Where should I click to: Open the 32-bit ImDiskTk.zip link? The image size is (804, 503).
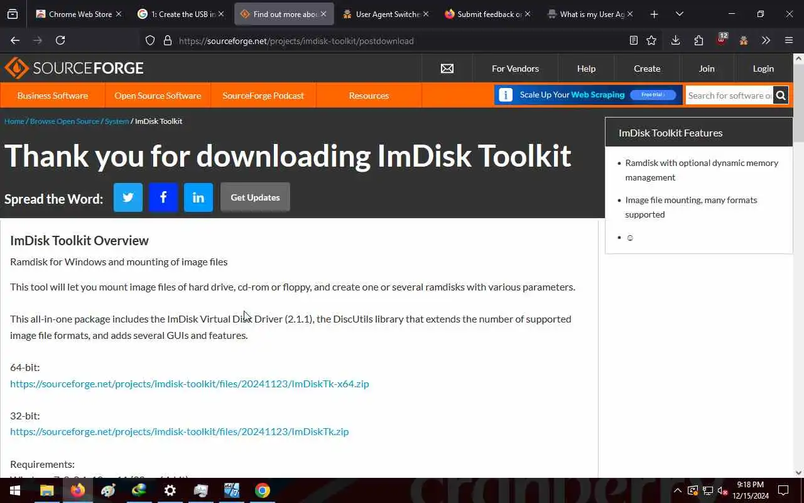point(180,431)
